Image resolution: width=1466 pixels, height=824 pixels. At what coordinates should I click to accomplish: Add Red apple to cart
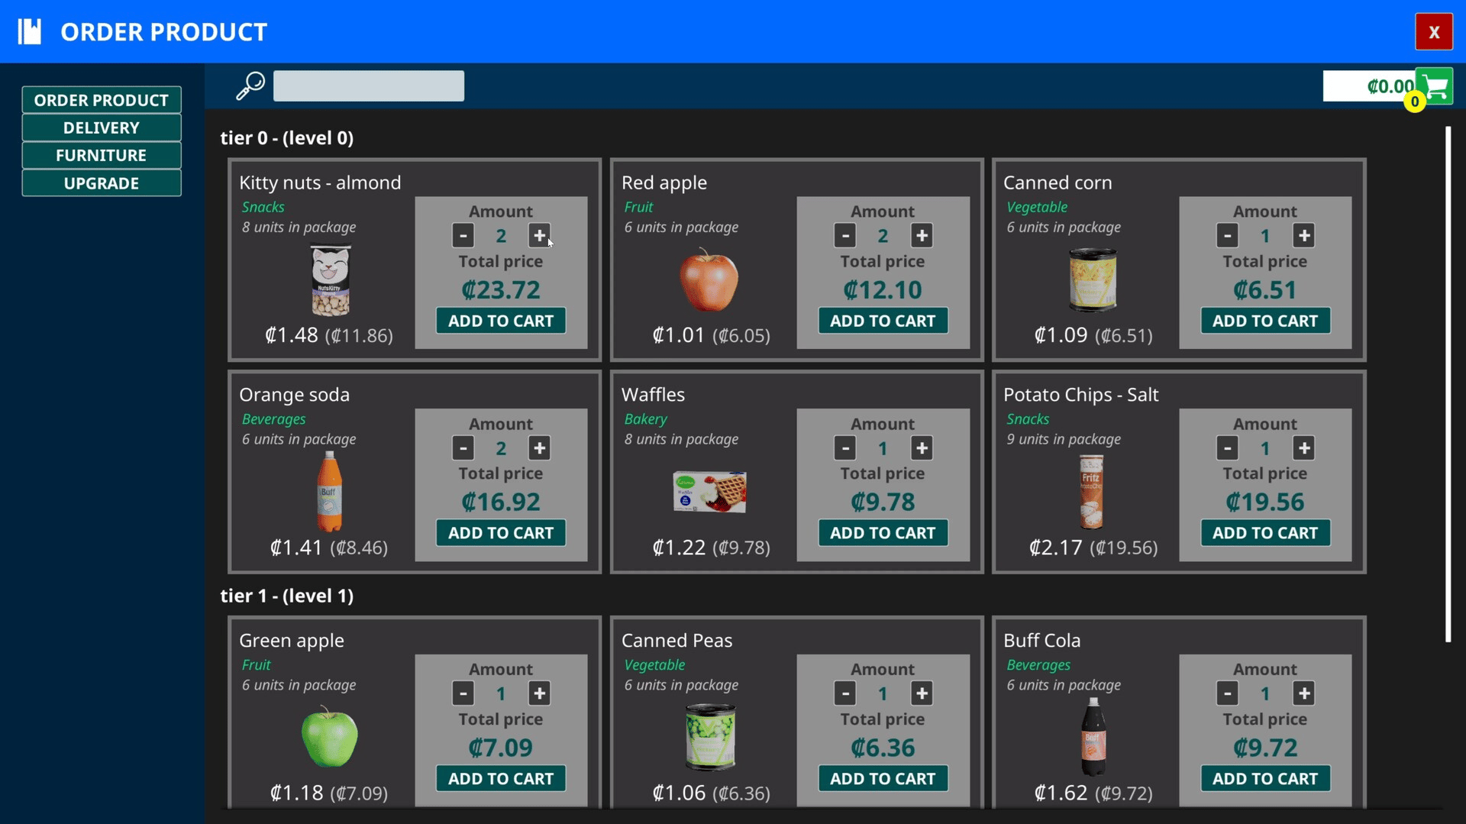[x=883, y=321]
